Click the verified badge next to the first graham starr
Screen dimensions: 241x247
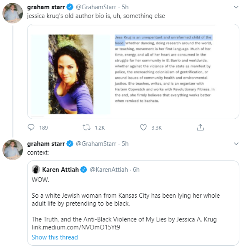tap(70, 7)
